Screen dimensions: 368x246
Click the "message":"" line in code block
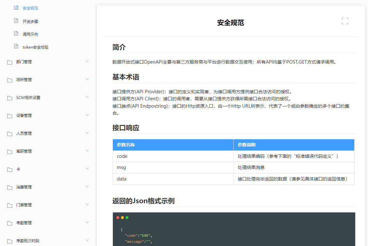tap(138, 242)
